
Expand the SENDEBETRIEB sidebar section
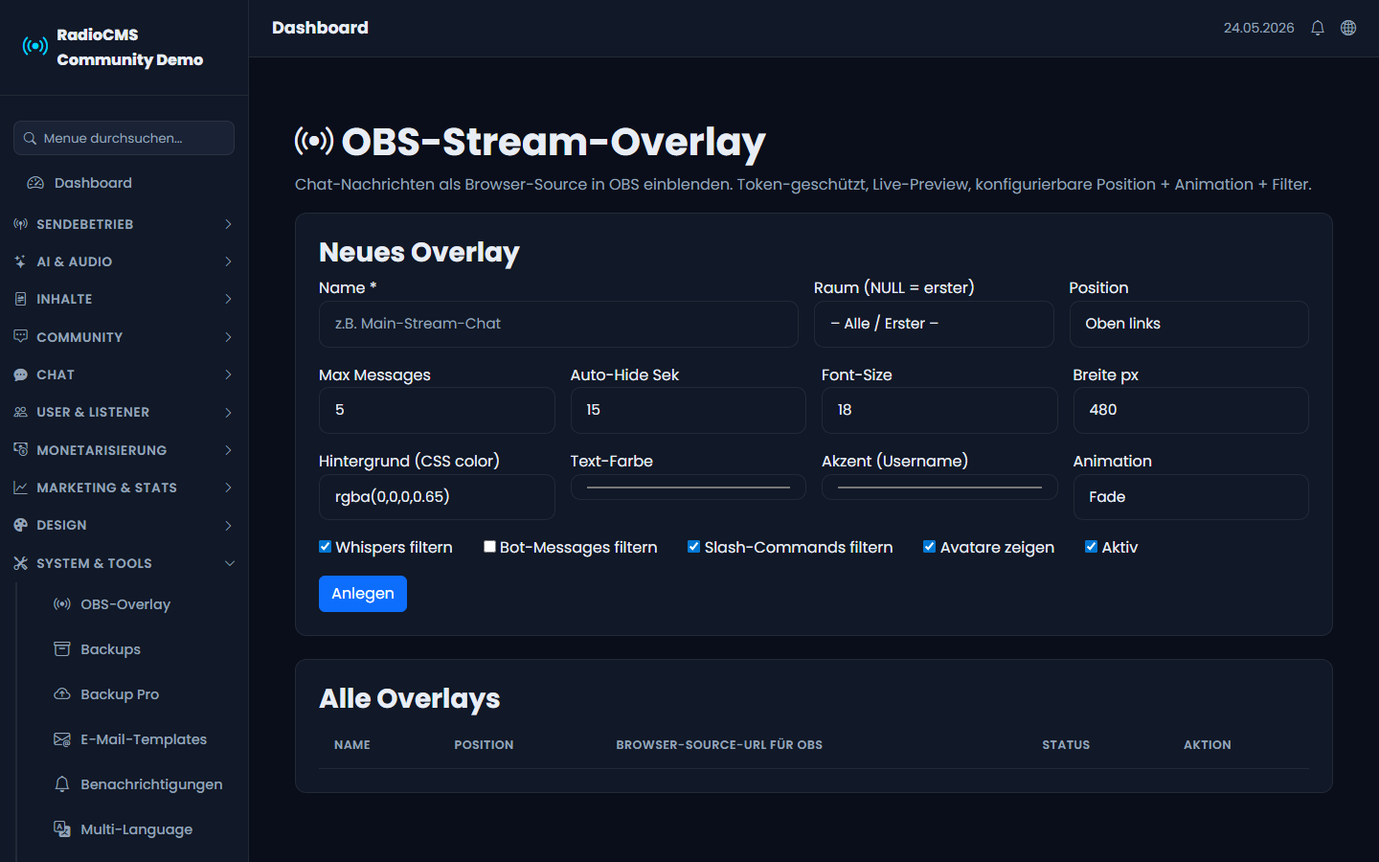click(x=124, y=224)
